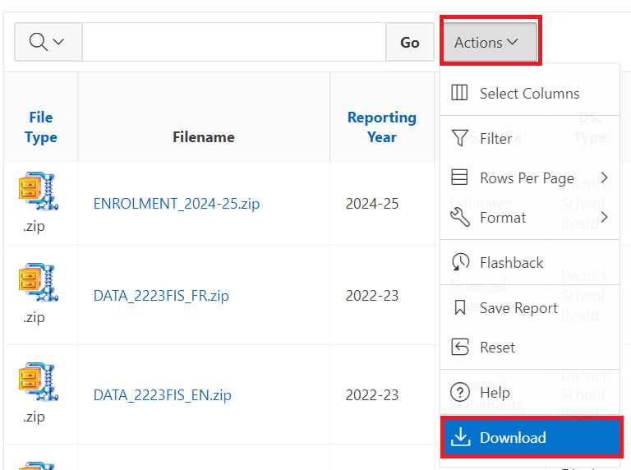631x470 pixels.
Task: Click the Flashback clock icon
Action: [460, 263]
